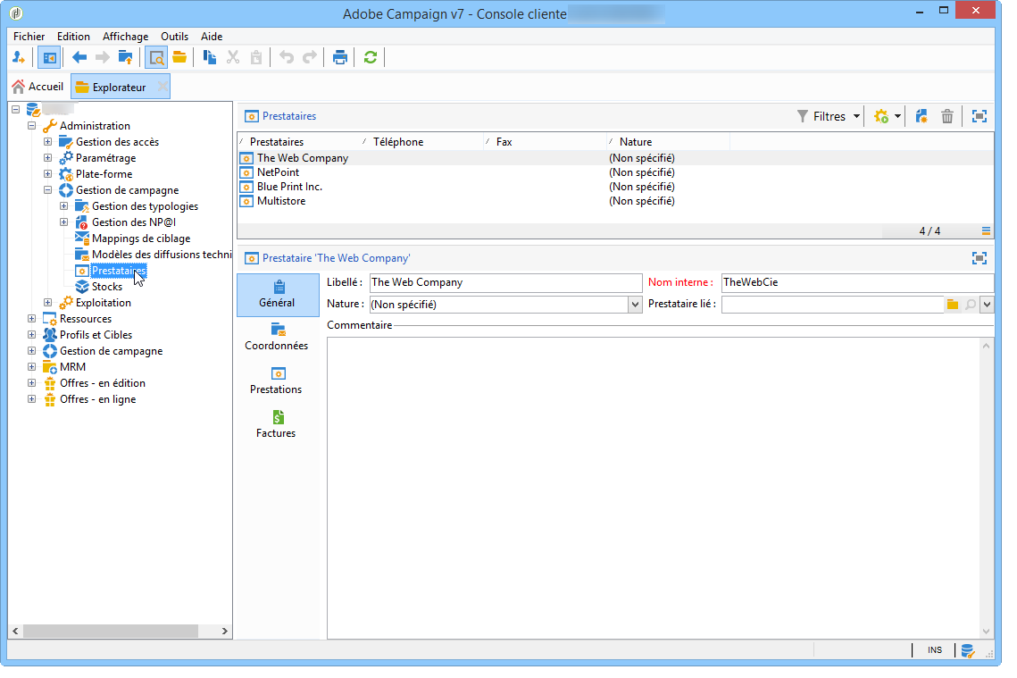1017x678 pixels.
Task: Expand the Gestion des accès node
Action: click(x=48, y=142)
